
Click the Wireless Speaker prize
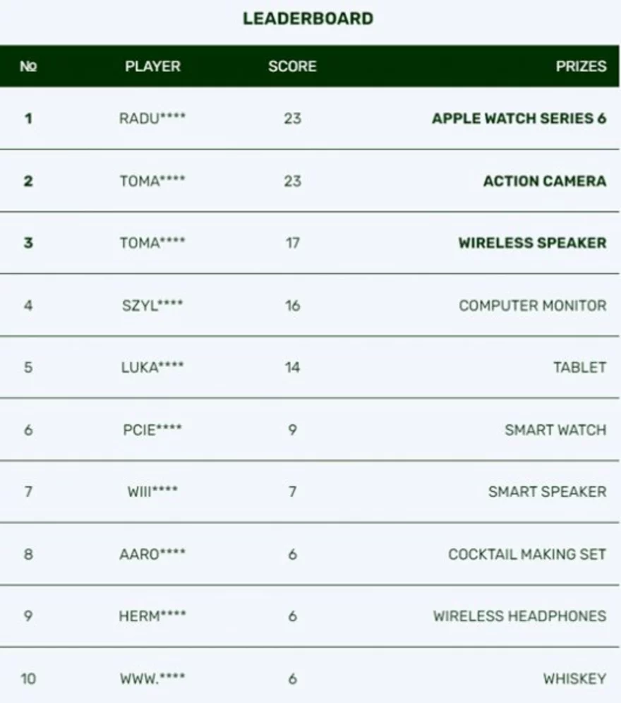[x=532, y=243]
